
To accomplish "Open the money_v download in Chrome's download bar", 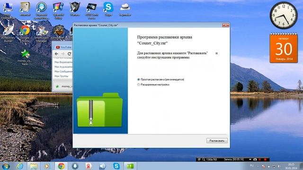I will tap(64, 86).
